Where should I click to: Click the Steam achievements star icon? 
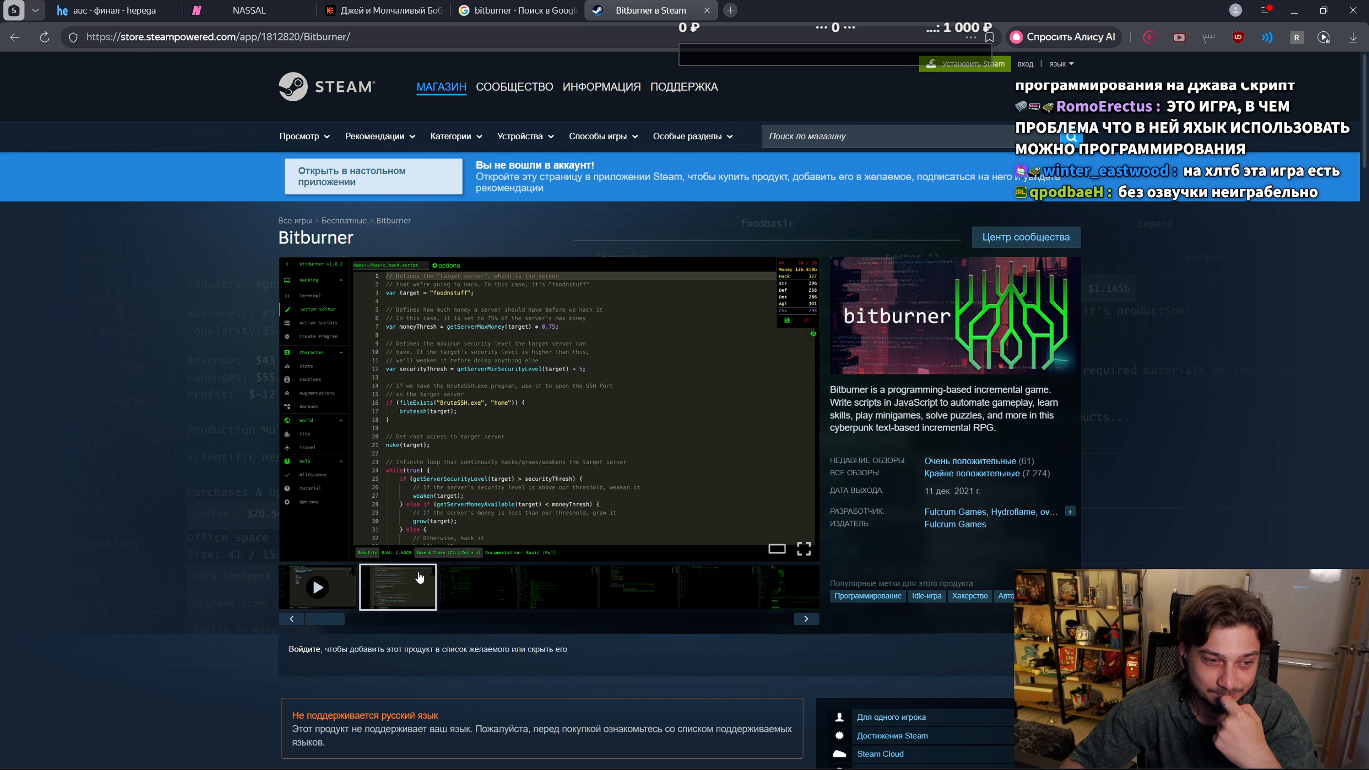pyautogui.click(x=840, y=735)
